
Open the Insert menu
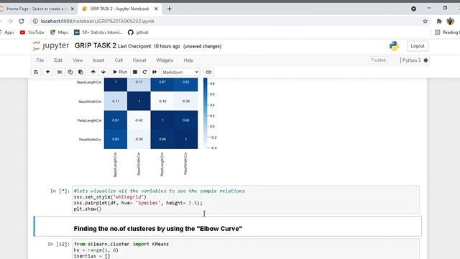point(98,60)
